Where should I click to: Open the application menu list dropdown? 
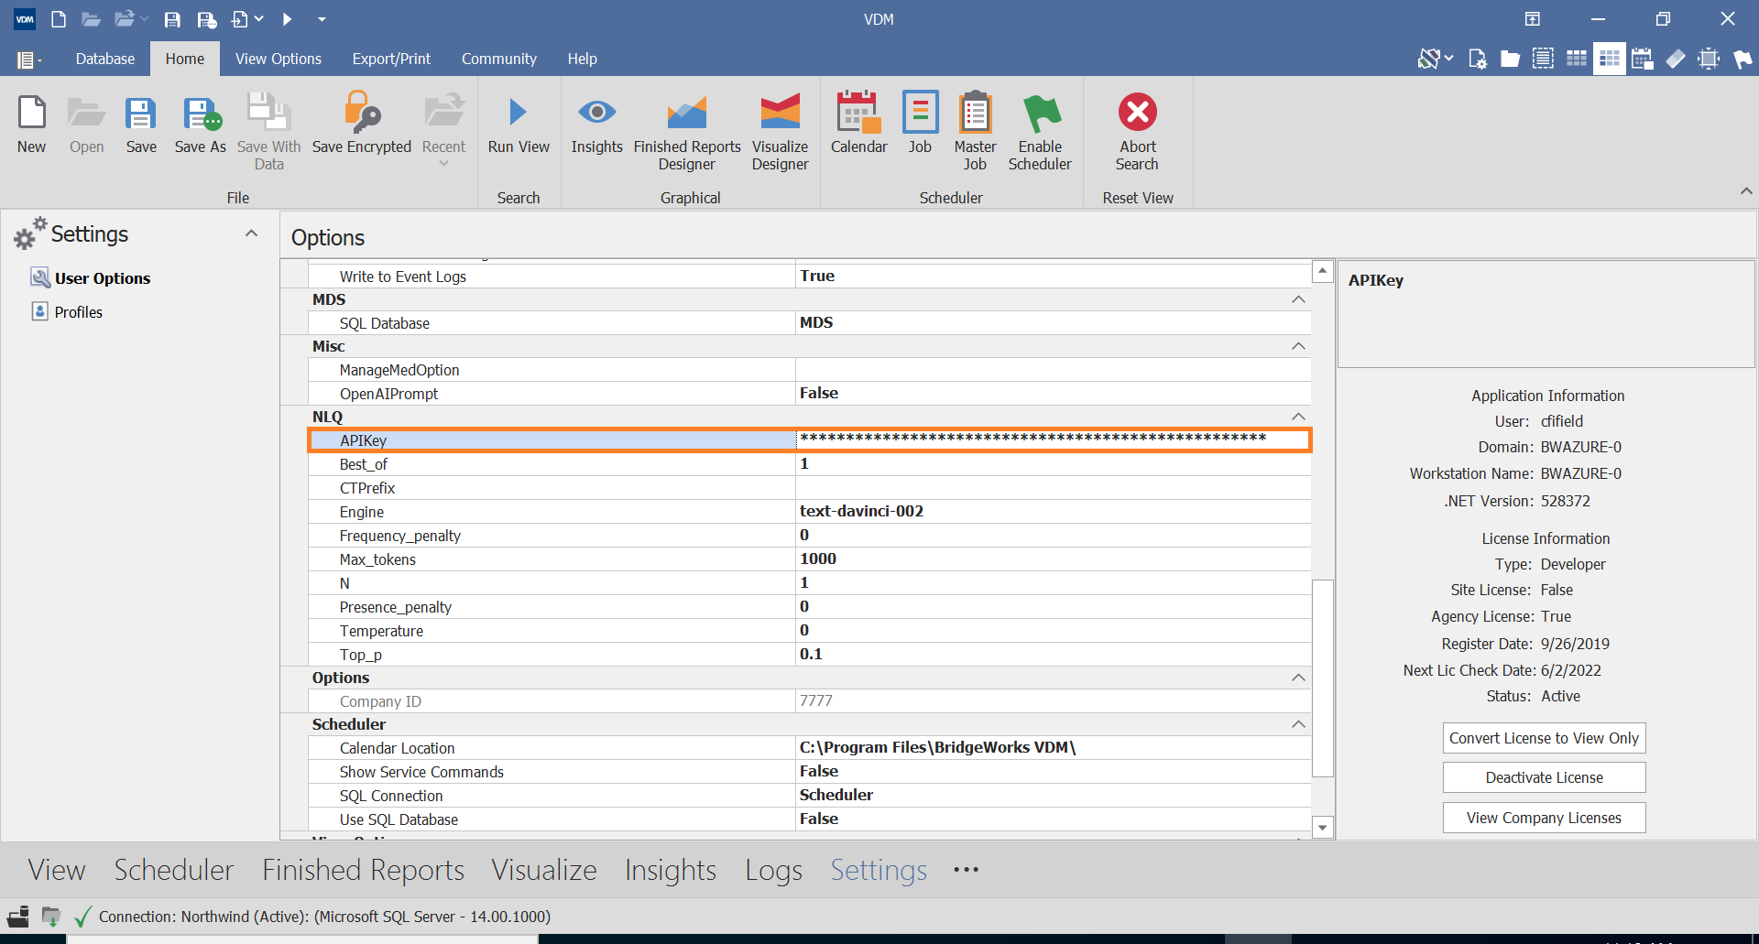(x=29, y=60)
